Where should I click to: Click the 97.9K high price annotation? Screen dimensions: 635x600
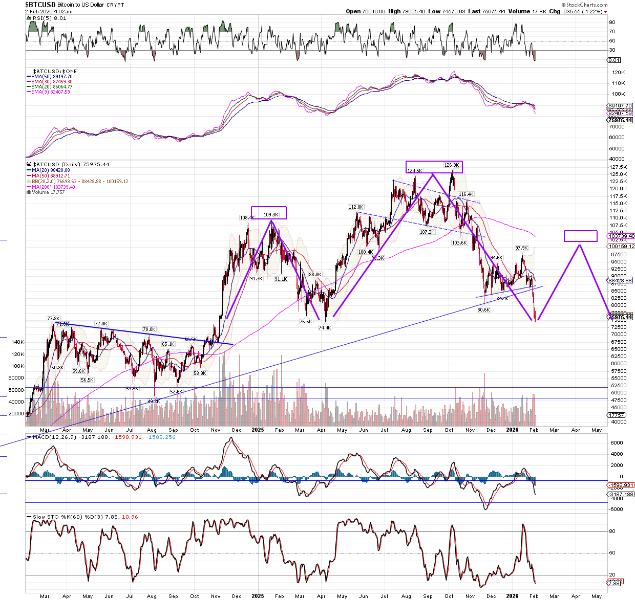521,248
